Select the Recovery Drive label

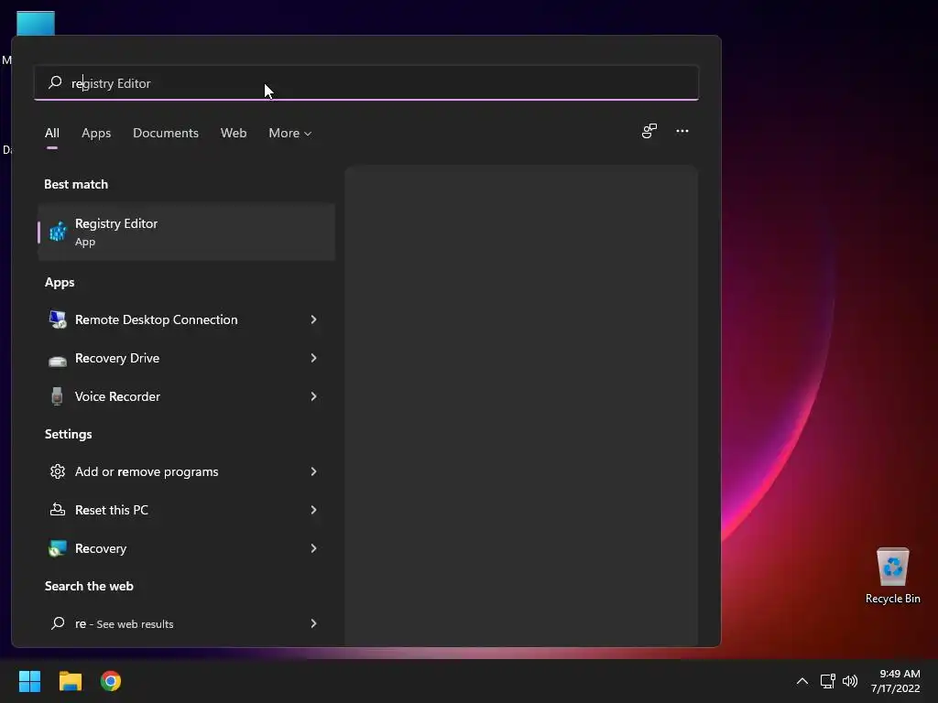[x=117, y=358]
